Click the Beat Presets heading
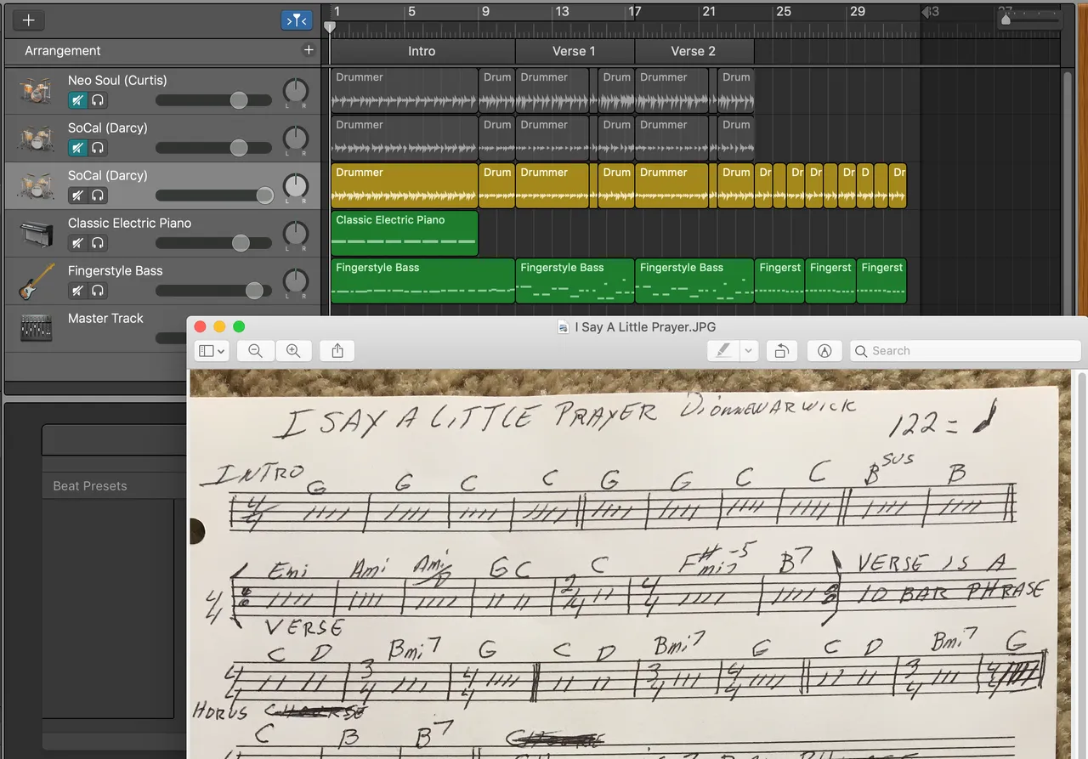Image resolution: width=1088 pixels, height=759 pixels. [x=90, y=486]
